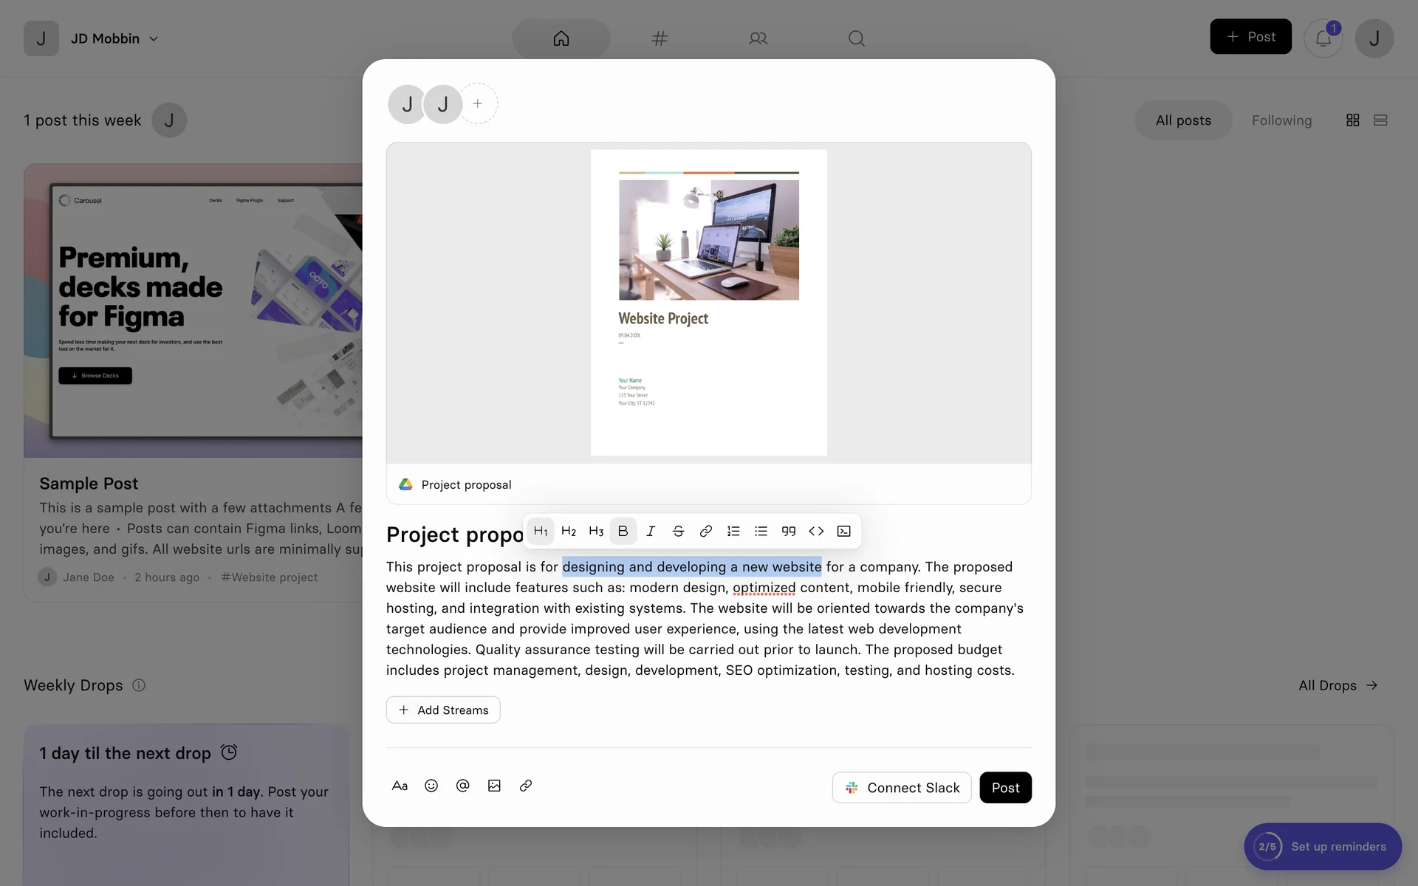
Task: Create a bulleted list
Action: point(761,531)
